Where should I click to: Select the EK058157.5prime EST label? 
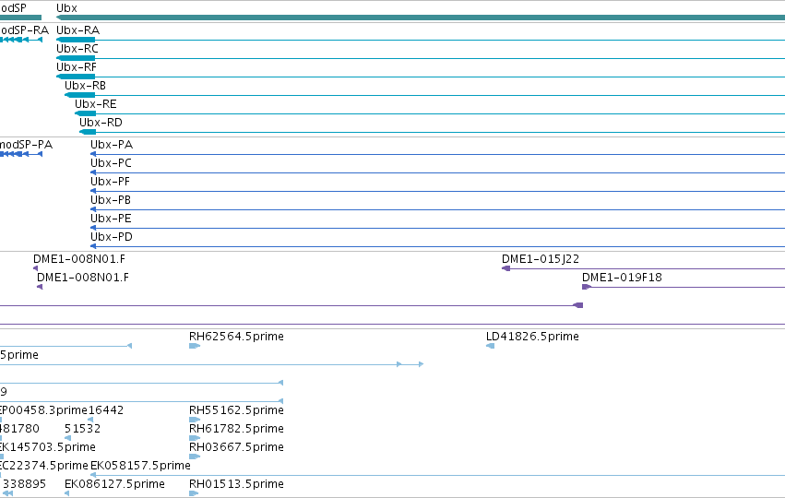(141, 466)
